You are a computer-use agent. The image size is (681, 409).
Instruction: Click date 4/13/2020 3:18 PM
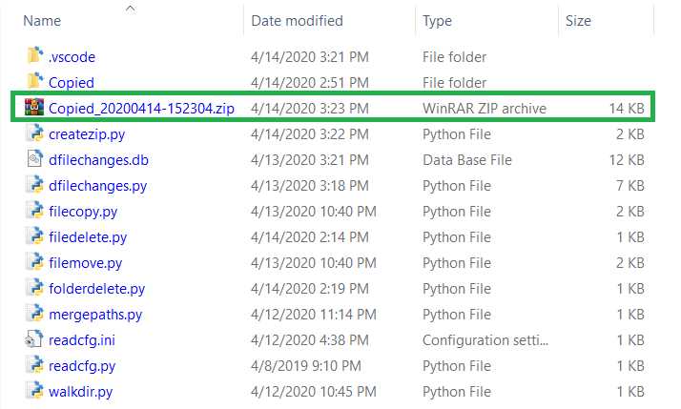click(310, 186)
